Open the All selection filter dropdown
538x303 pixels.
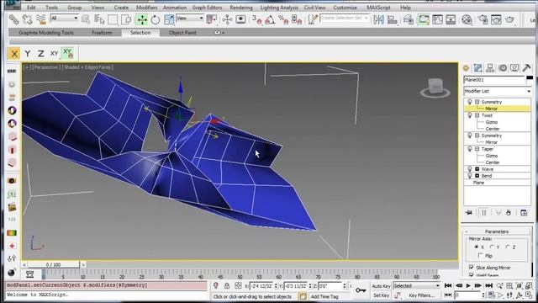pyautogui.click(x=65, y=19)
